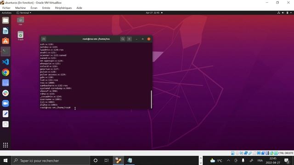Image resolution: width=294 pixels, height=165 pixels.
Task: Click terminal line 'lxd:x:131:ros'
Action: pos(49,80)
